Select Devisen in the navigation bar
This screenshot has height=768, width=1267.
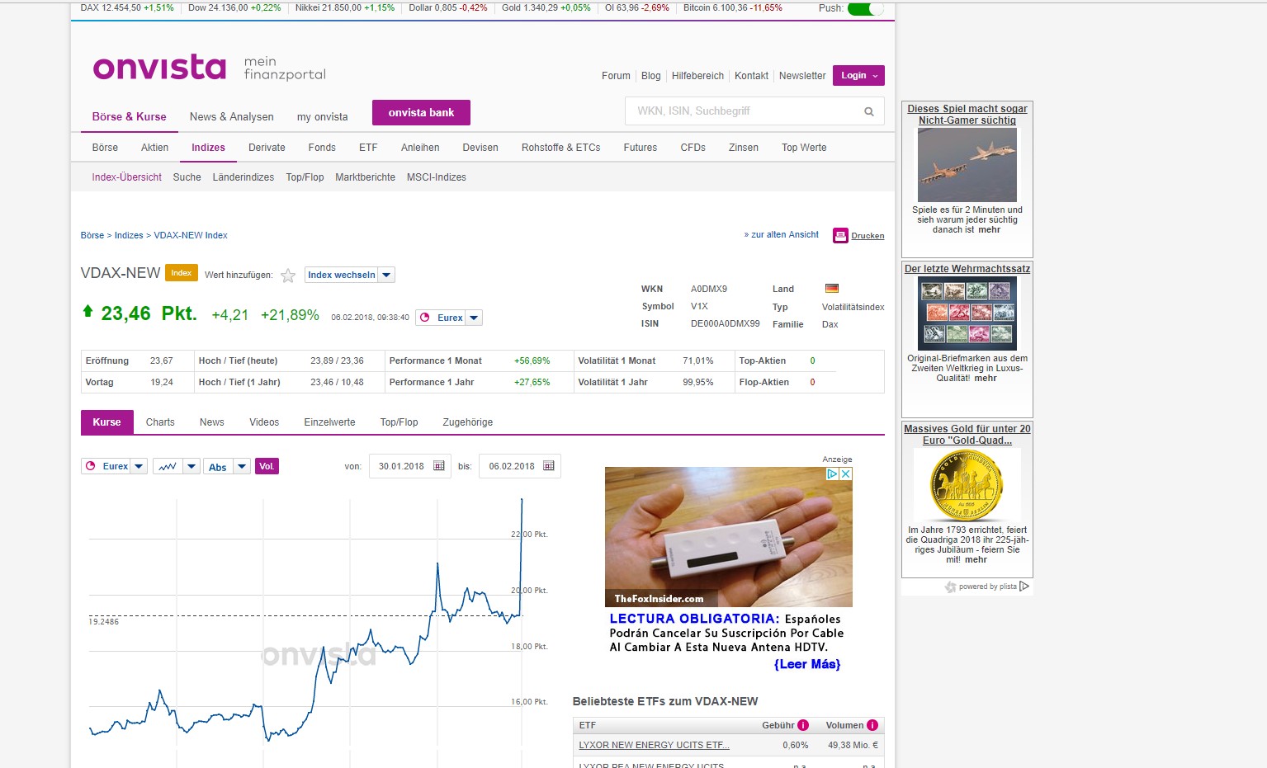click(480, 148)
